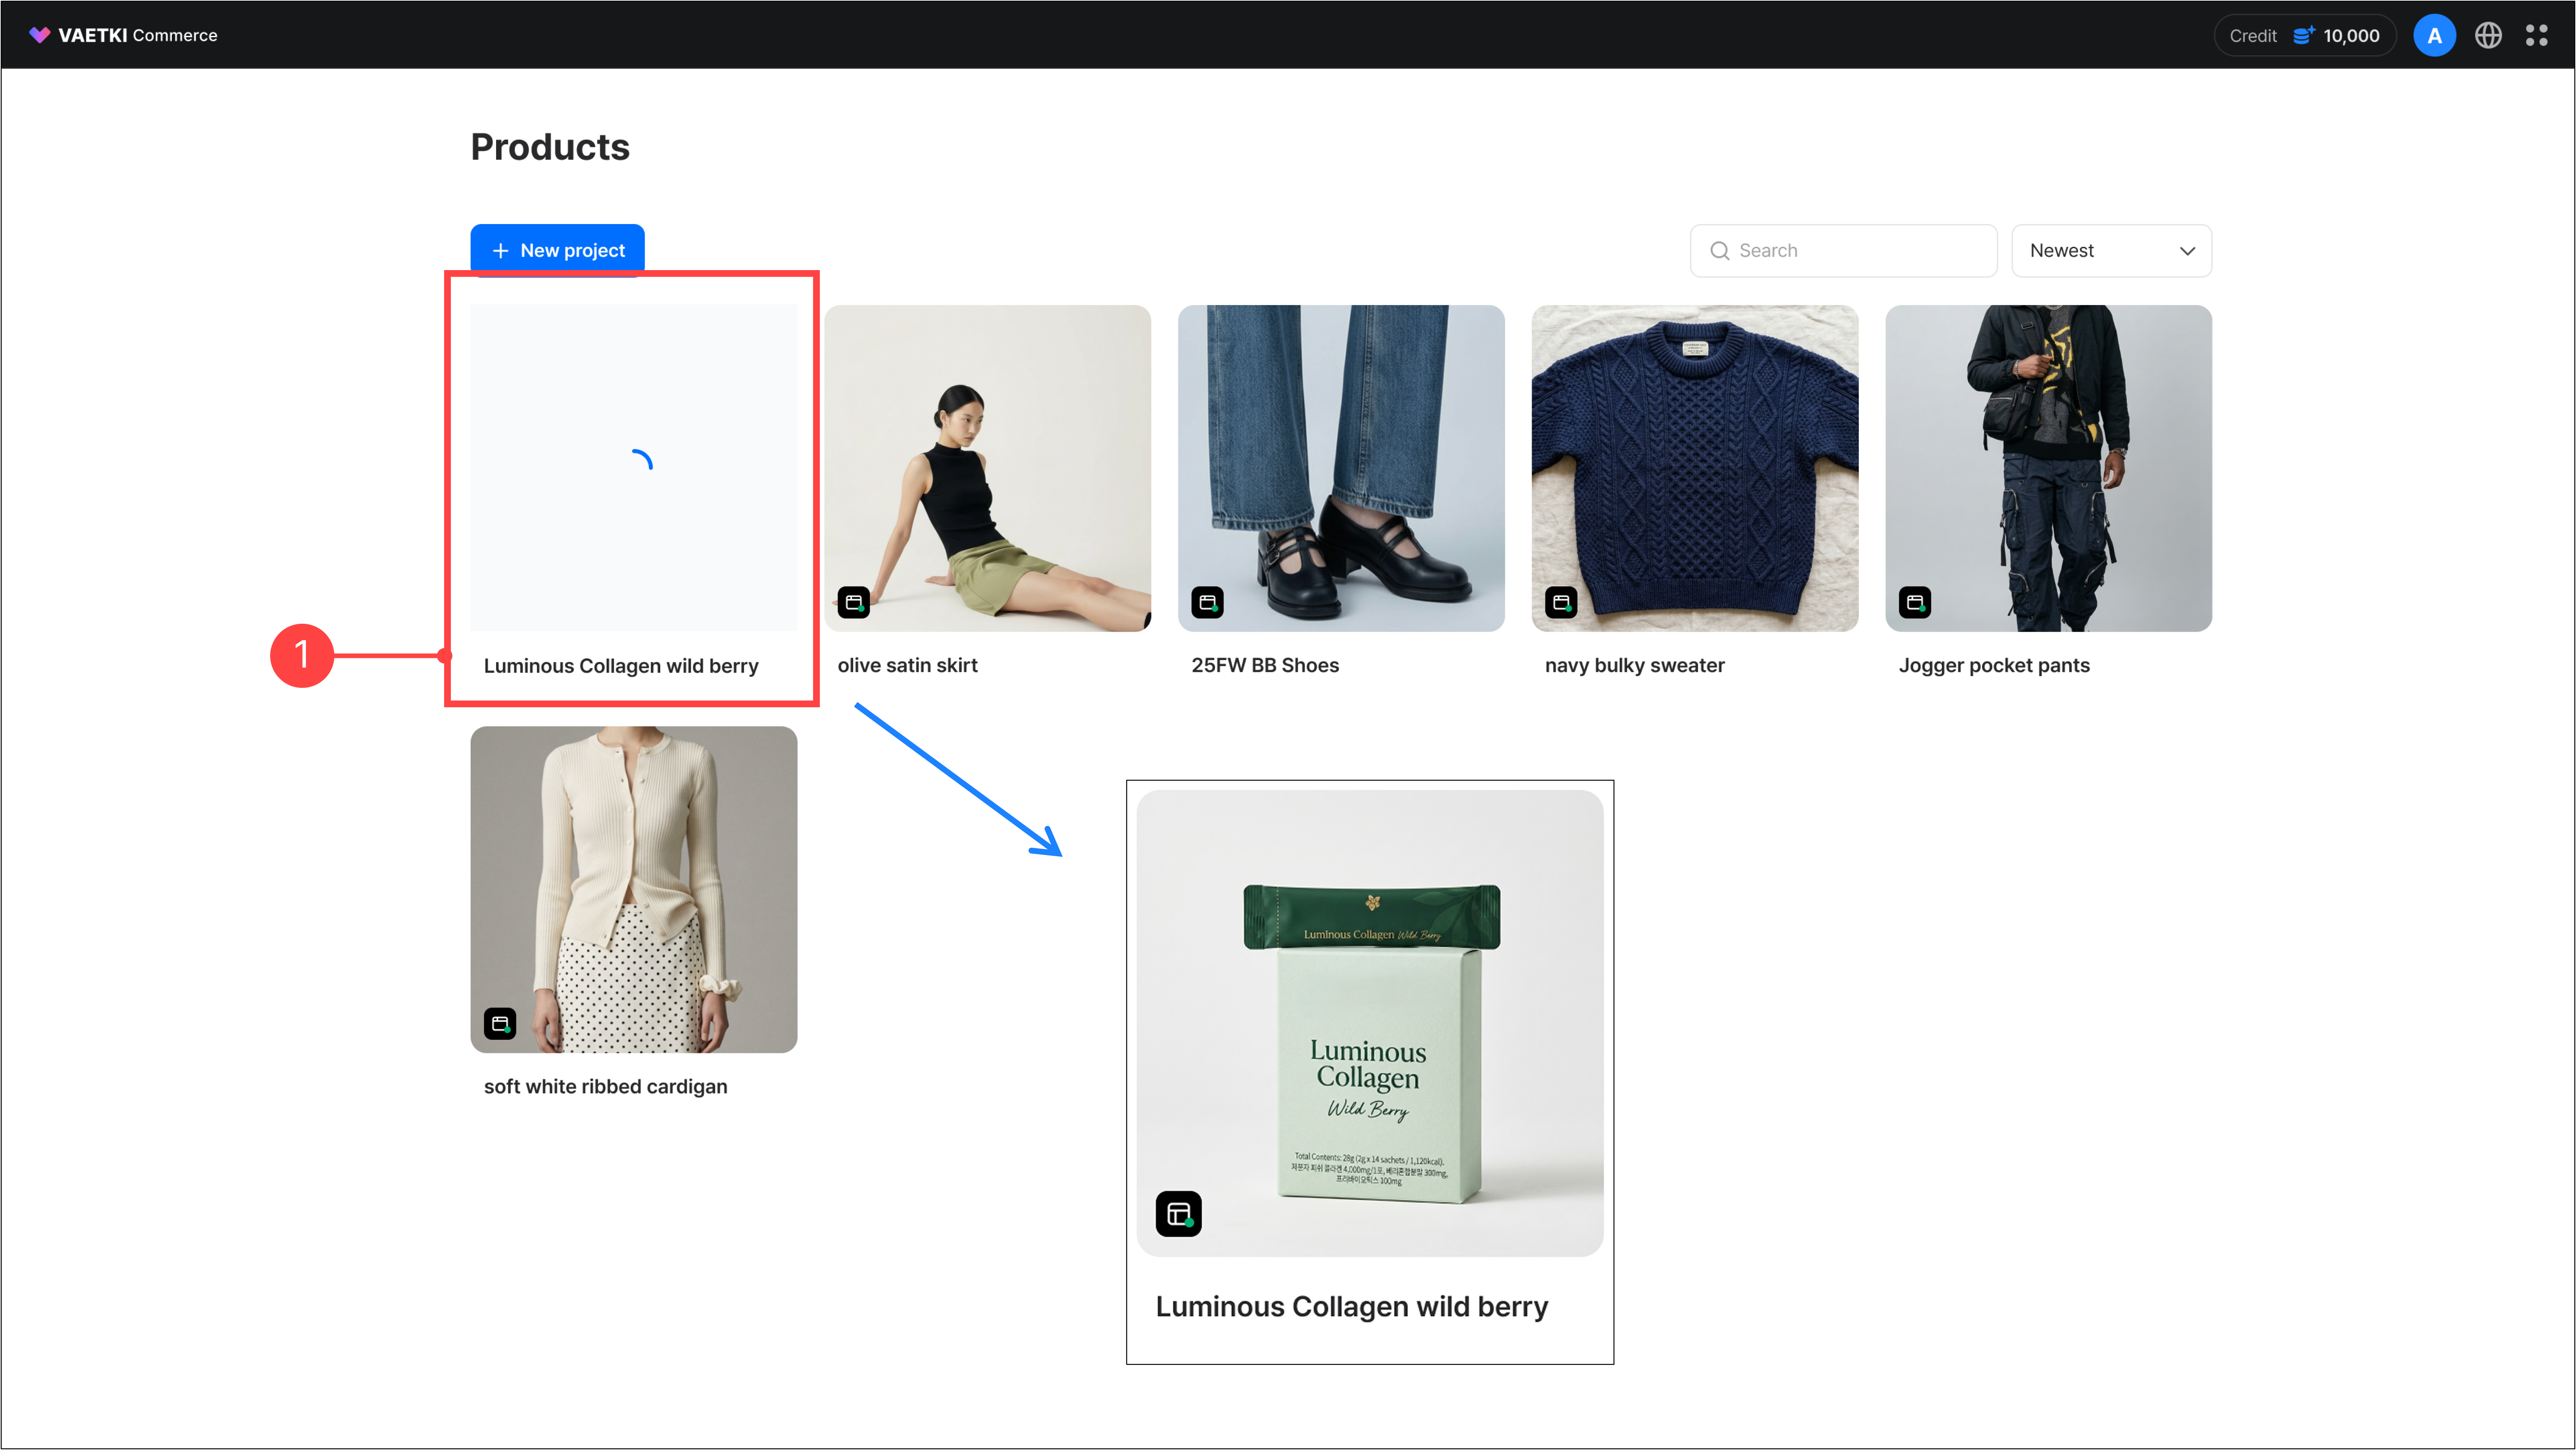2576x1450 pixels.
Task: Open the Jogger pocket pants thumbnail
Action: [2049, 468]
